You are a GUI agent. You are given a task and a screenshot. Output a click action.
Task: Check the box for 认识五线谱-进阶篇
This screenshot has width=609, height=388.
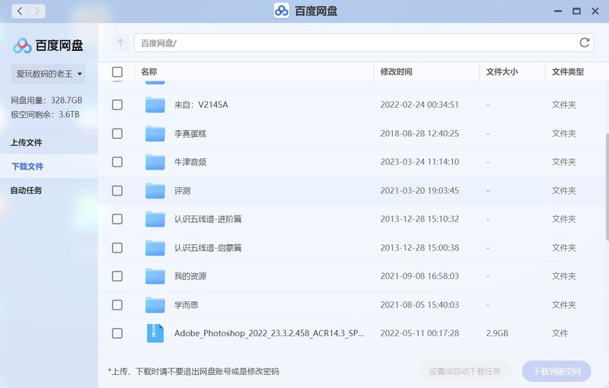(x=117, y=219)
